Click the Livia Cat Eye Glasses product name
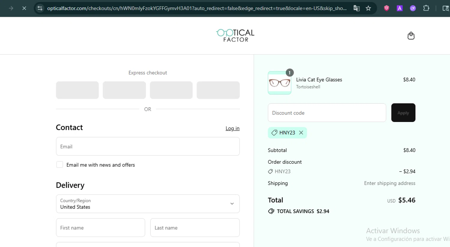 [x=319, y=80]
